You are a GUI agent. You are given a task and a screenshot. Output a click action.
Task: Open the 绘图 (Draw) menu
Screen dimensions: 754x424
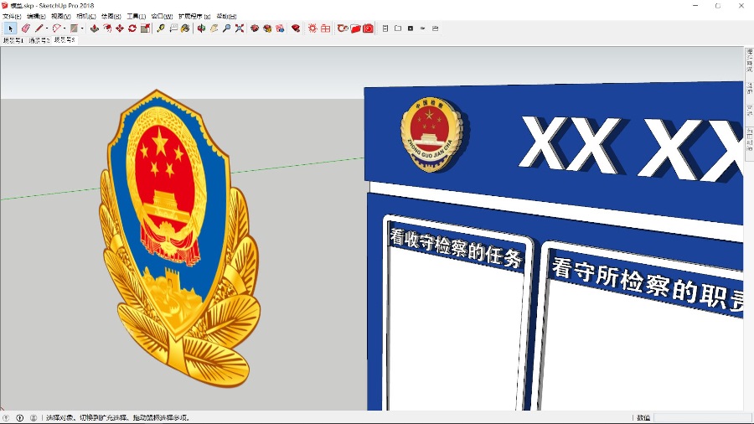111,17
